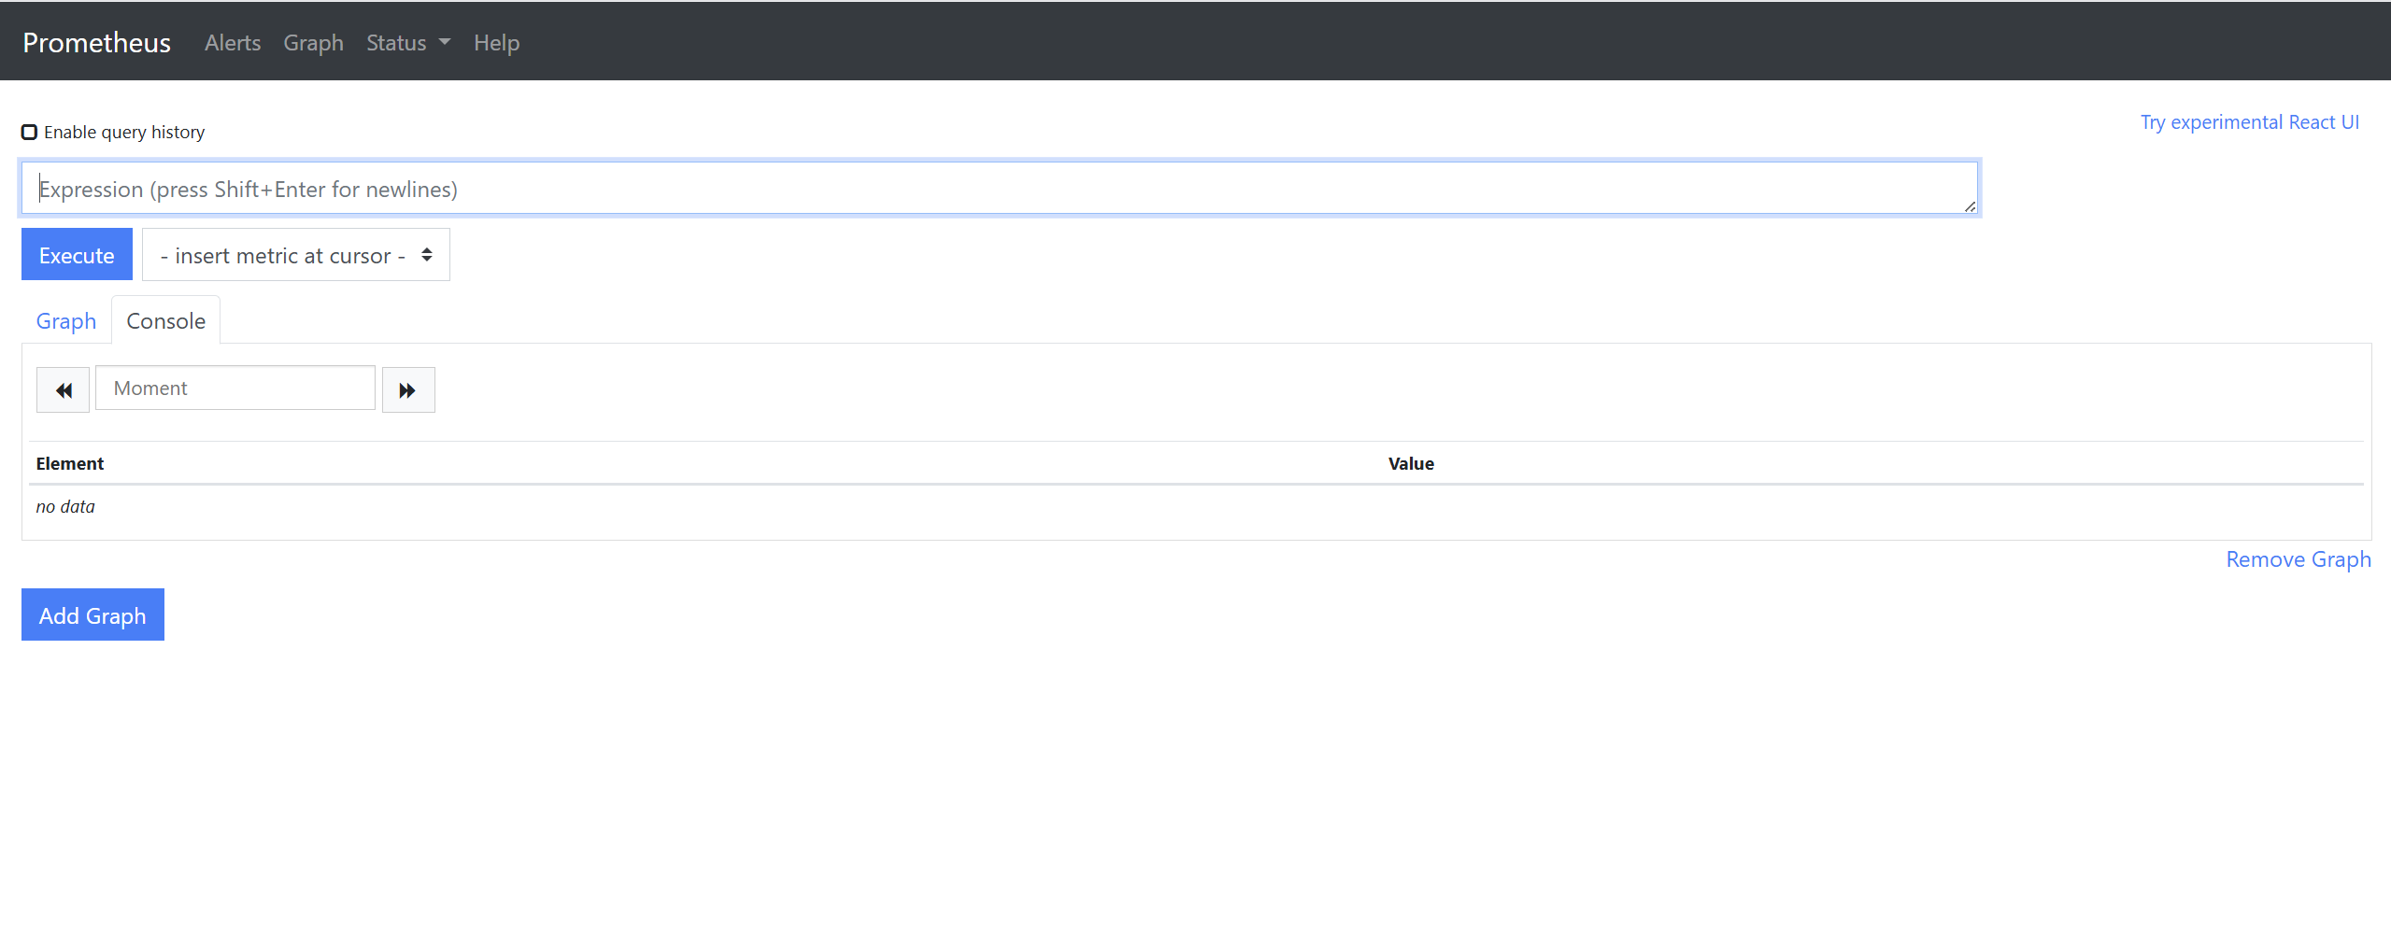Enable query history checkbox
This screenshot has height=946, width=2391.
(x=29, y=132)
